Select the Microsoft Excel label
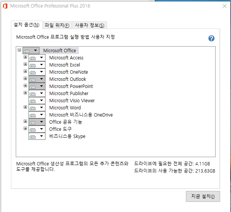 click(x=65, y=65)
